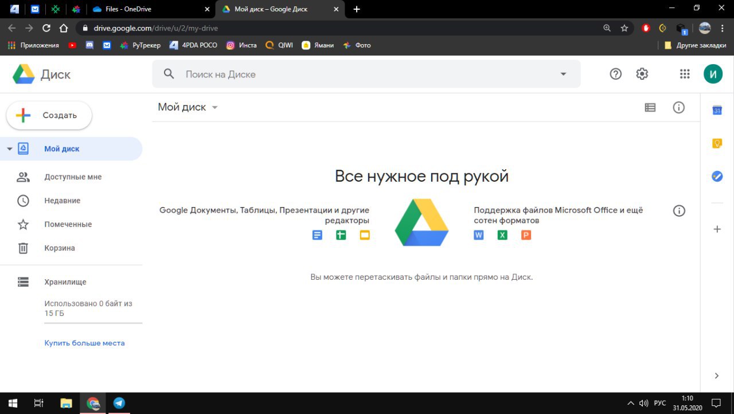
Task: Open Ямани bookmark
Action: coord(318,45)
